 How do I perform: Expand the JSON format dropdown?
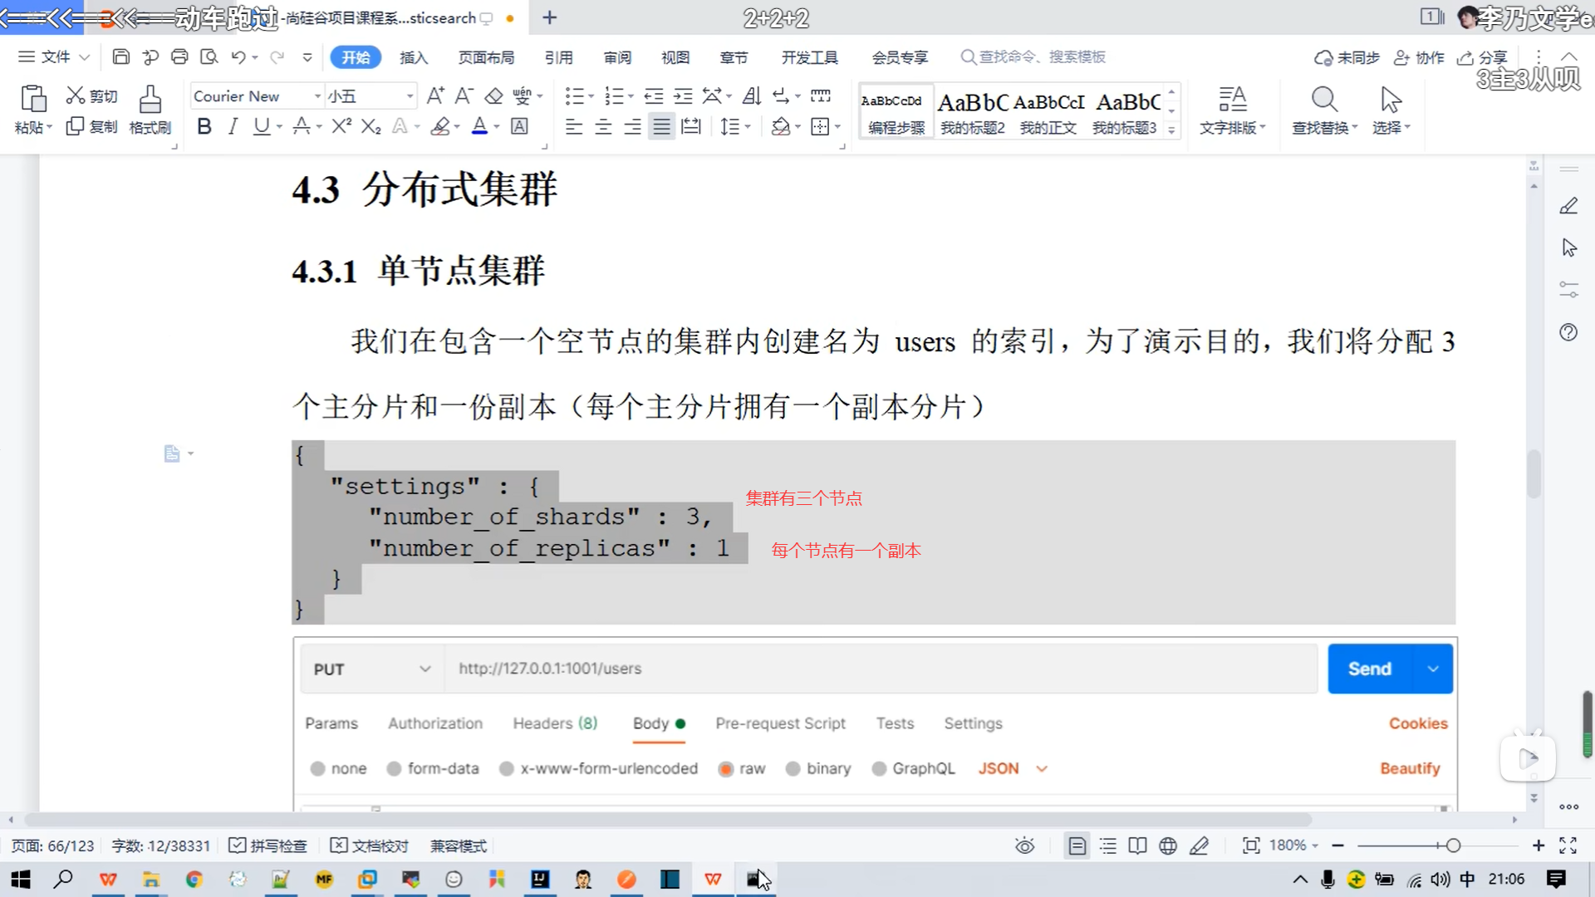pyautogui.click(x=1041, y=769)
